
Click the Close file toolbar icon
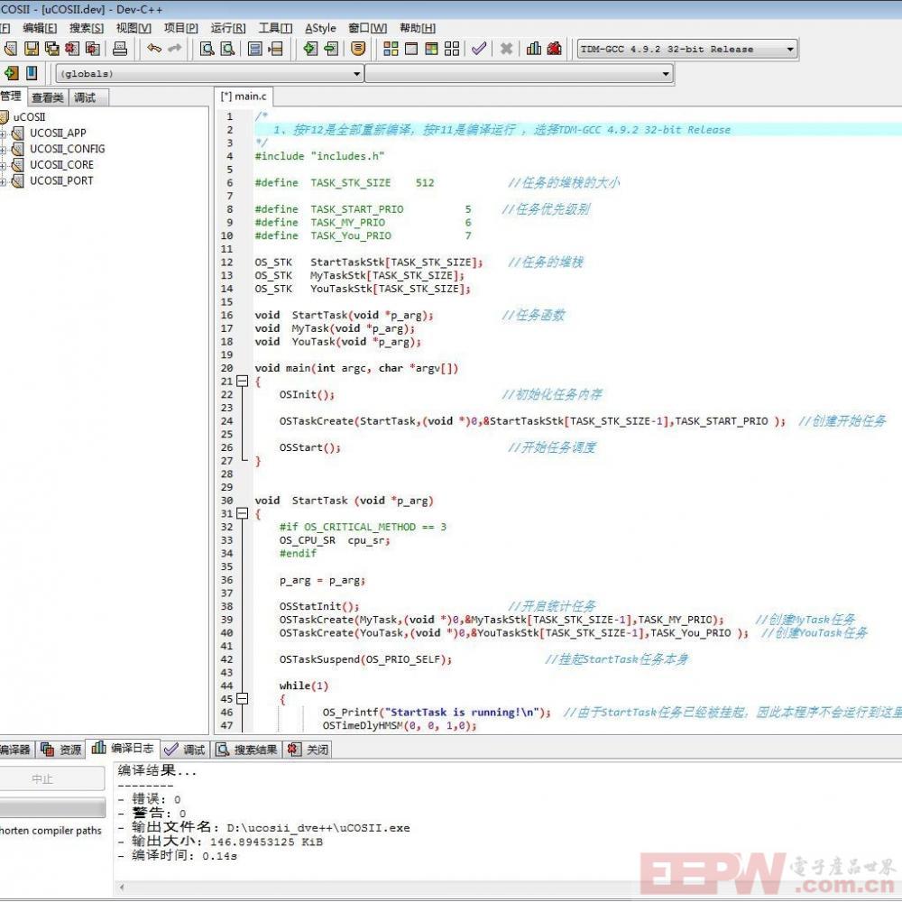click(x=72, y=49)
